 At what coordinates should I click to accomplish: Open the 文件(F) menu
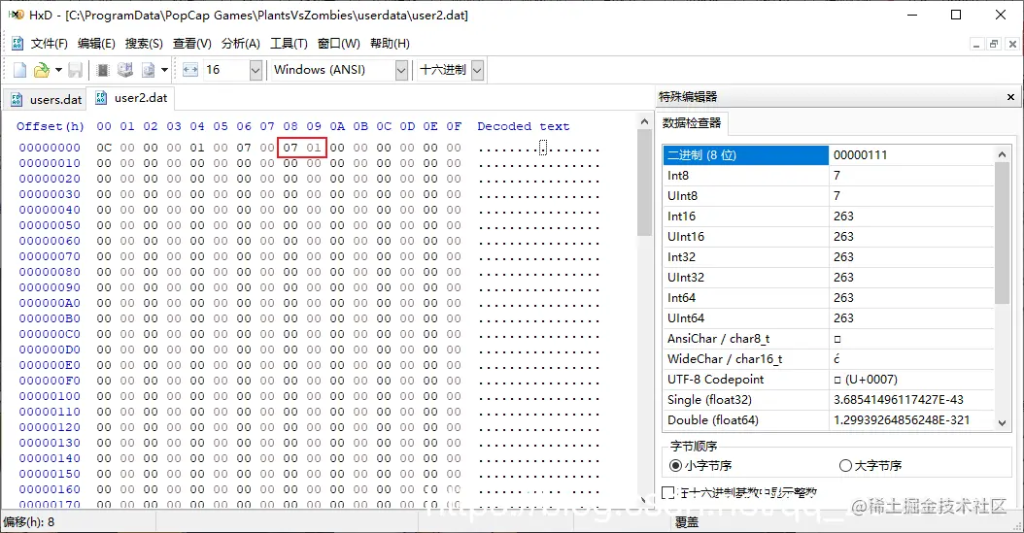point(49,44)
